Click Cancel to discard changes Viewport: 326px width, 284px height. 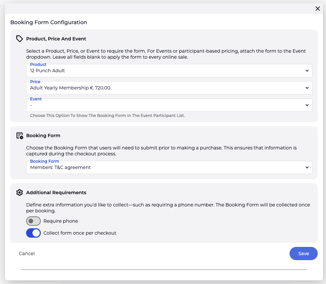(27, 254)
